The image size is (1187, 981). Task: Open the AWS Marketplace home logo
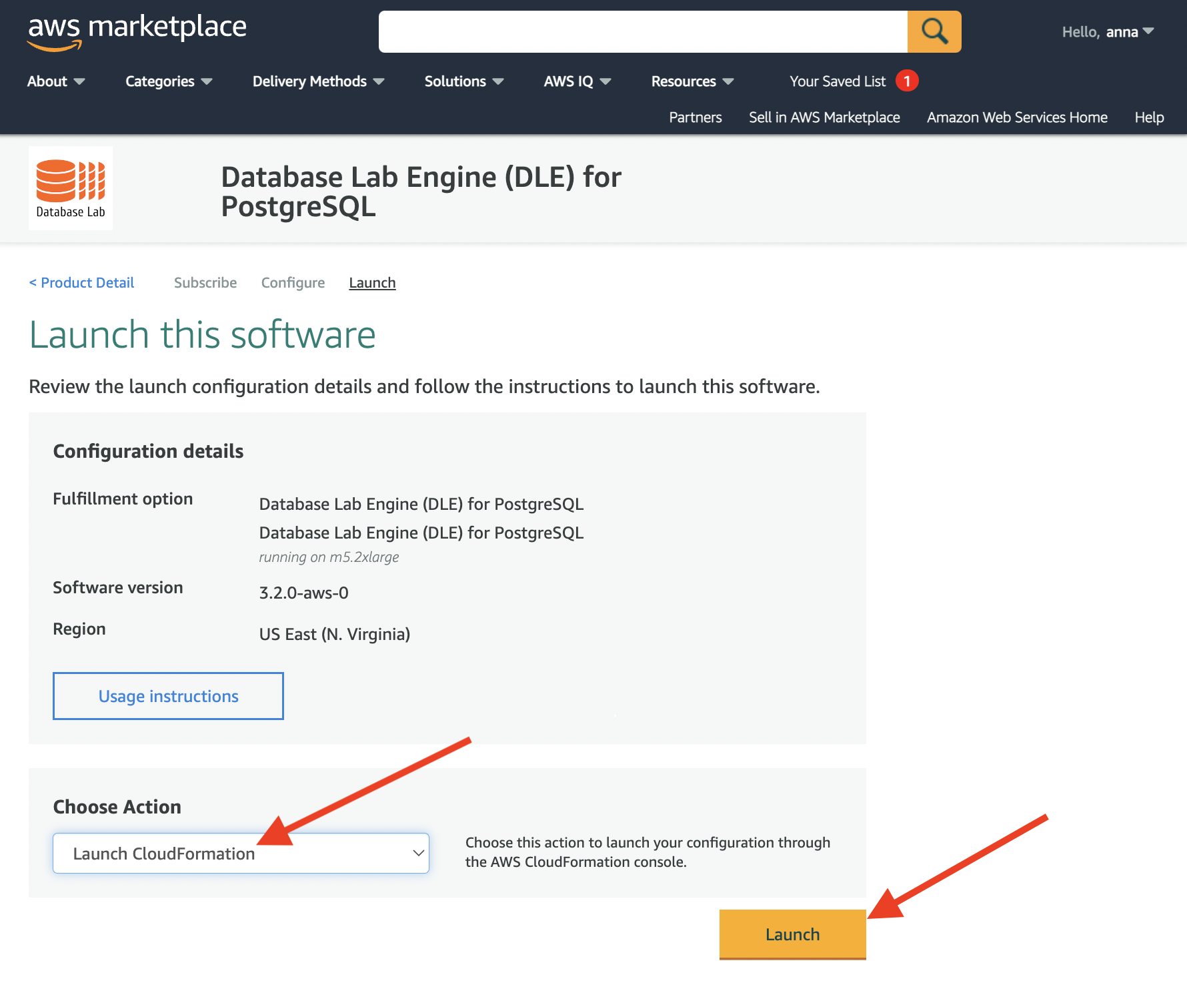click(x=137, y=32)
